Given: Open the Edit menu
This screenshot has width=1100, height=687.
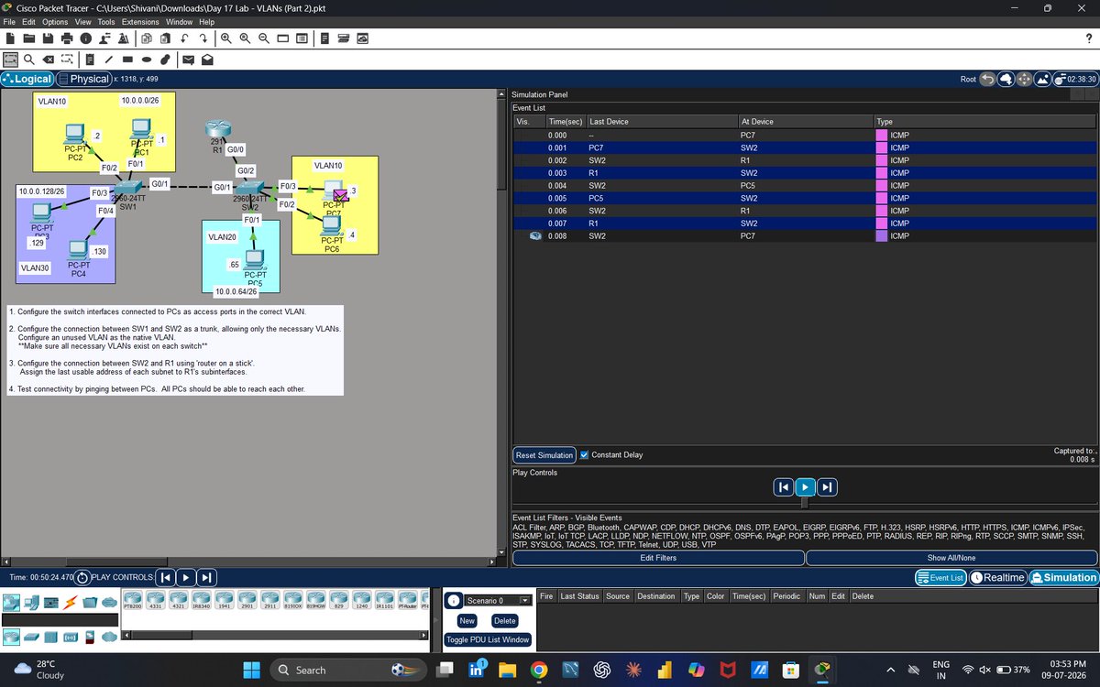Looking at the screenshot, I should [29, 22].
